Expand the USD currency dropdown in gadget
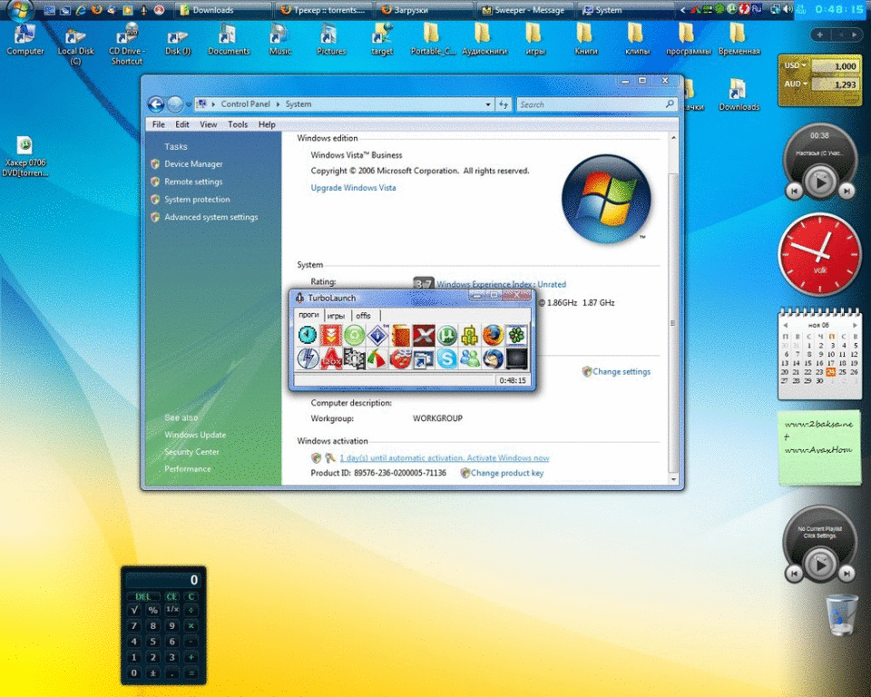This screenshot has width=871, height=697. tap(804, 66)
